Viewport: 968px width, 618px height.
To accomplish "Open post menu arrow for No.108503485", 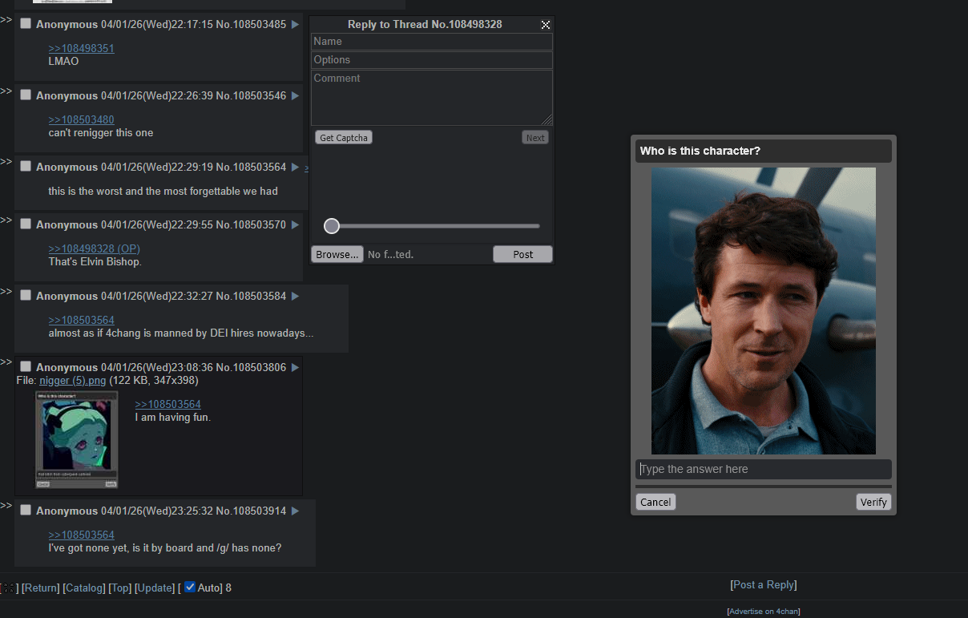I will click(295, 24).
